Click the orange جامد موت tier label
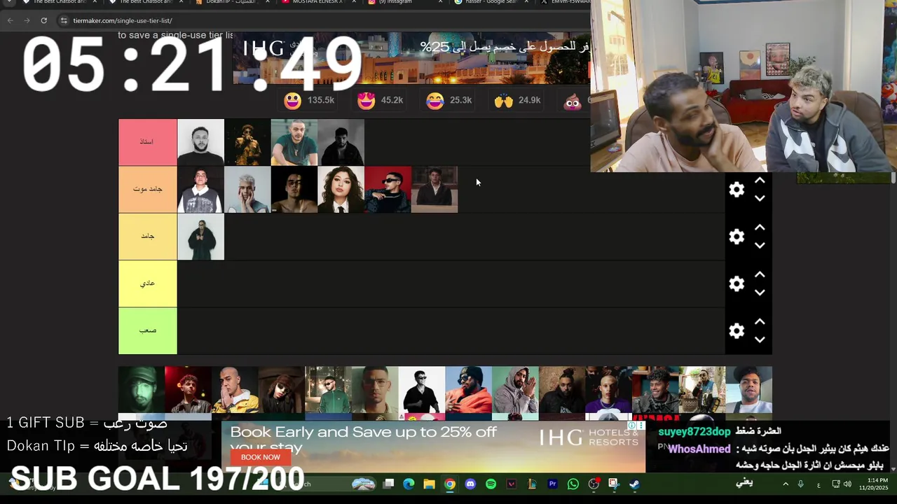Image resolution: width=897 pixels, height=504 pixels. pyautogui.click(x=147, y=189)
